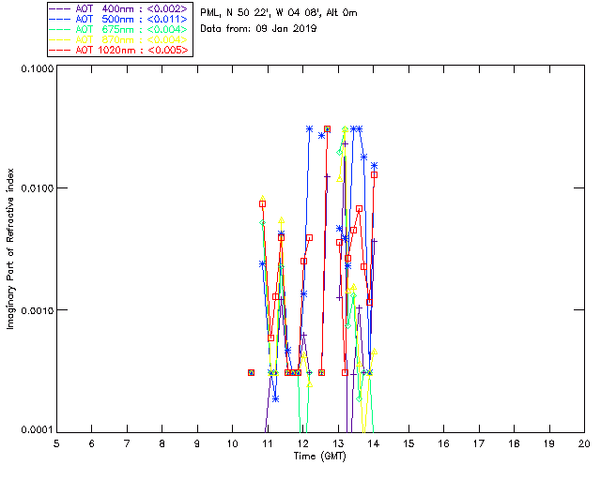Click the AOT 400nm legend entry
Viewport: 601px width, 480px height.
119,8
